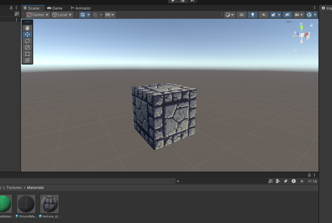The height and width of the screenshot is (223, 332).
Task: Open the Inspector tab
Action: point(326,8)
